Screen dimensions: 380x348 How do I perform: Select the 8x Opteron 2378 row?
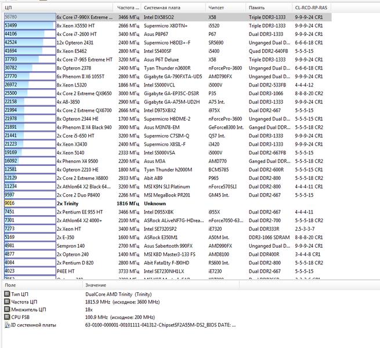168,68
